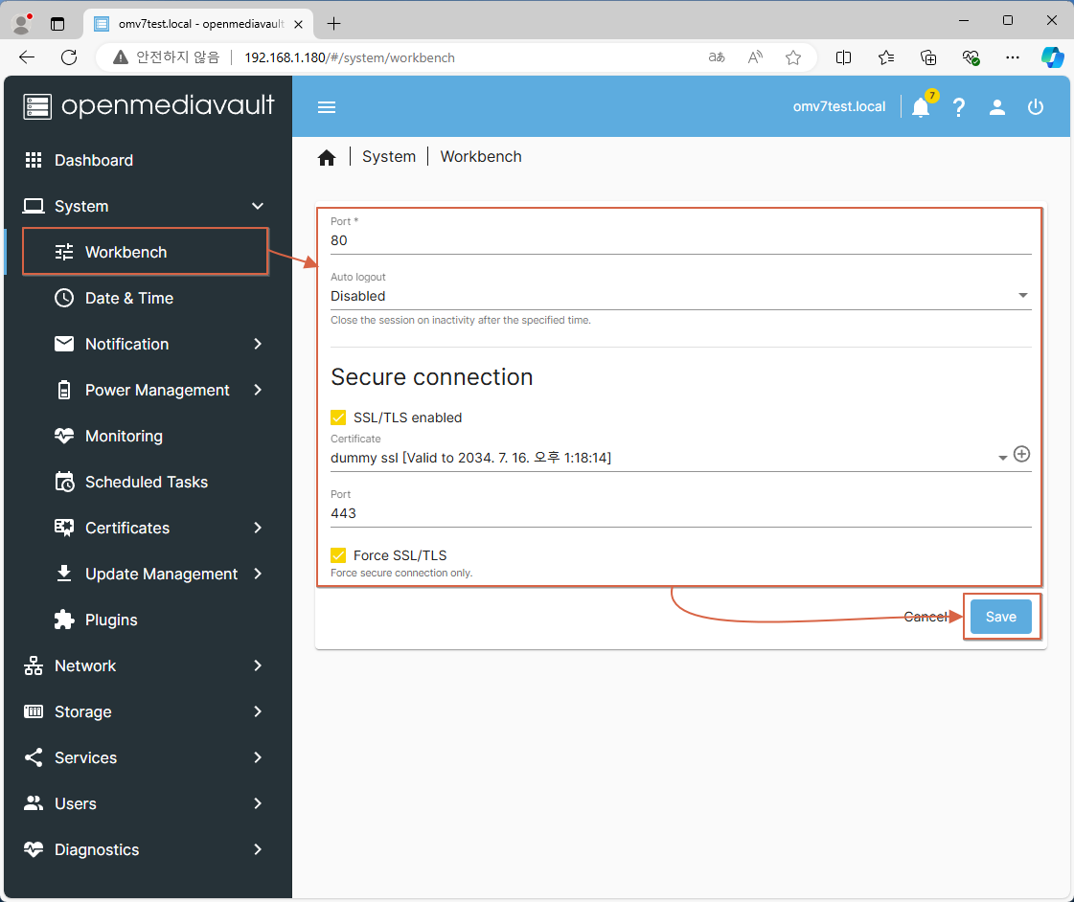Toggle SSL/TLS enabled checkbox
This screenshot has width=1074, height=902.
(338, 417)
